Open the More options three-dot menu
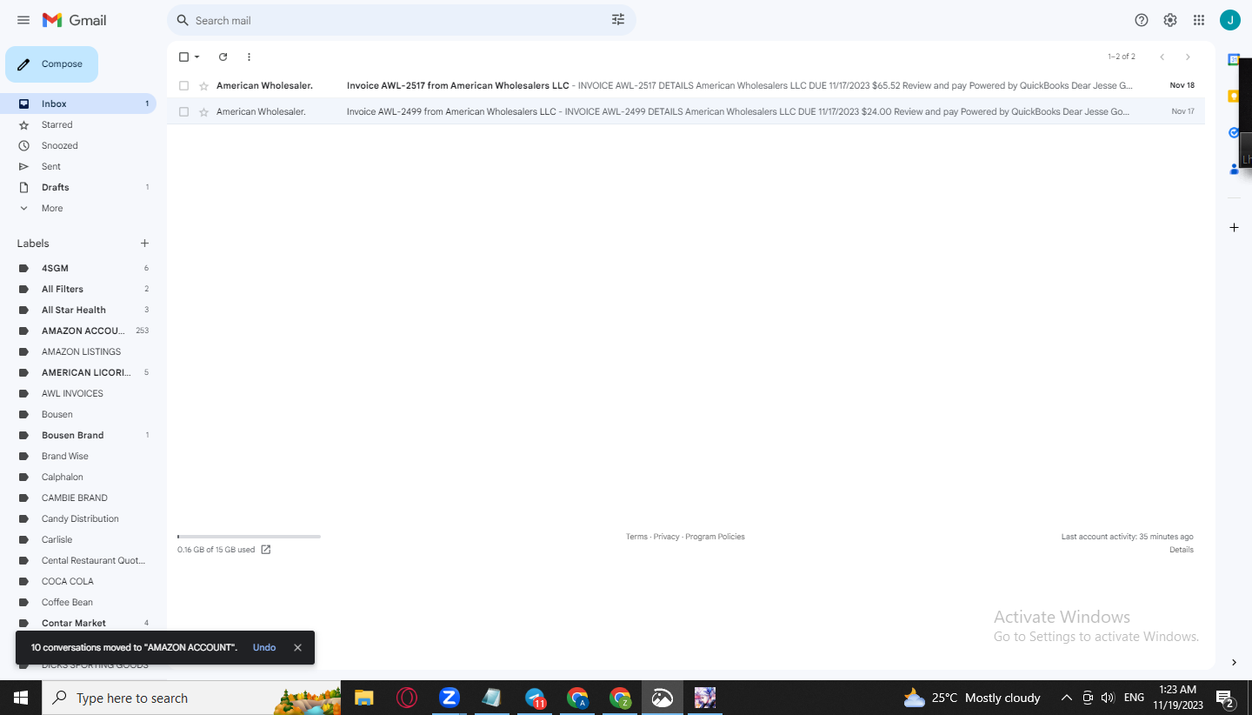 click(x=249, y=57)
